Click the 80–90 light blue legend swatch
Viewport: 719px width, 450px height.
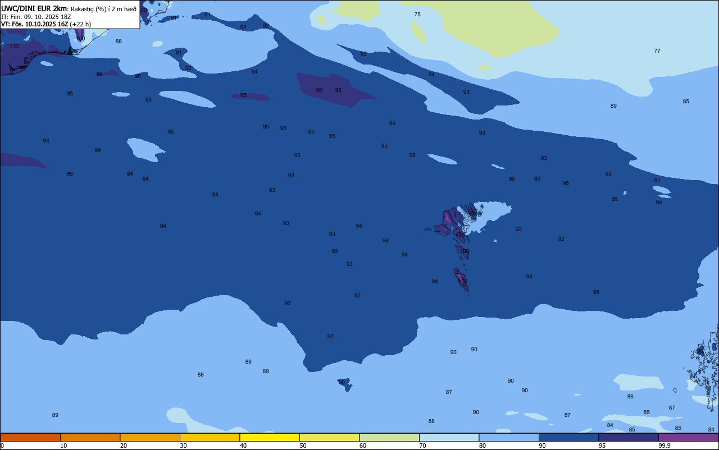tap(509, 437)
